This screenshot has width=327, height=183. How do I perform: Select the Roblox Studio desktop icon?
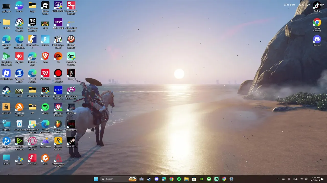coord(45,8)
